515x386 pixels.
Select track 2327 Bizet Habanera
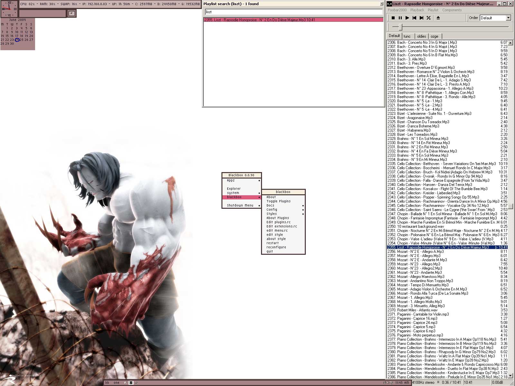[447, 130]
